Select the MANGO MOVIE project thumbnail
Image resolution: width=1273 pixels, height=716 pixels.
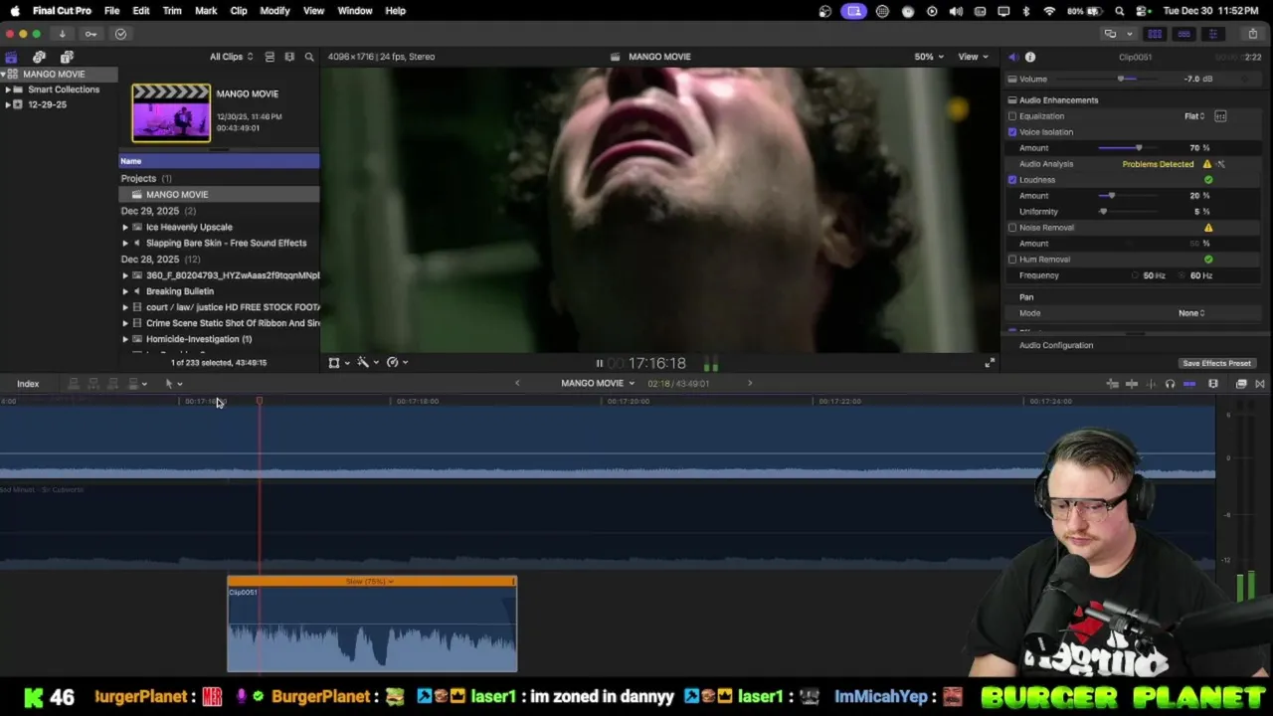pos(171,112)
